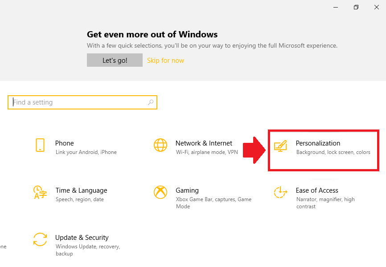Click the Update & Security circular arrows icon
386x267 pixels.
(x=40, y=239)
